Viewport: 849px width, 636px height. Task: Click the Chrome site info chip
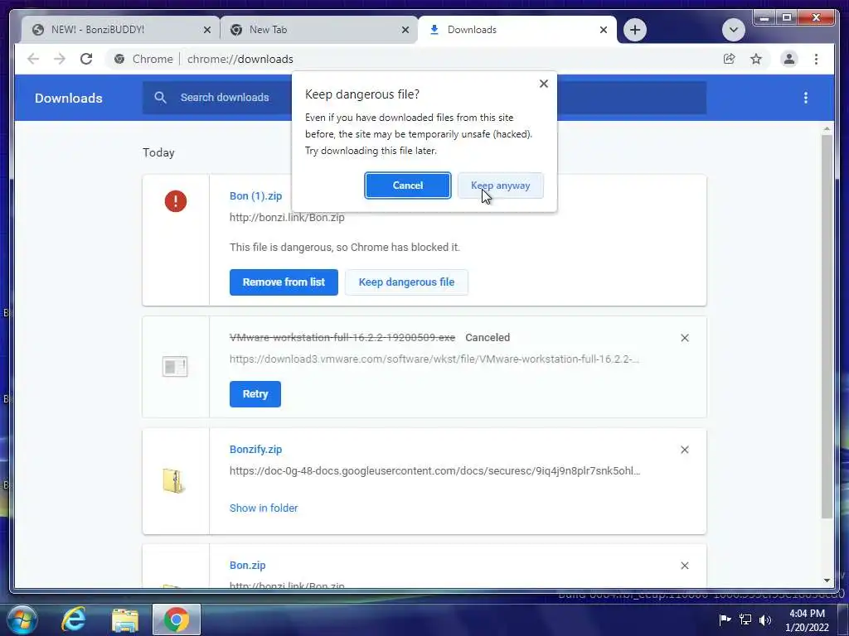coord(143,59)
